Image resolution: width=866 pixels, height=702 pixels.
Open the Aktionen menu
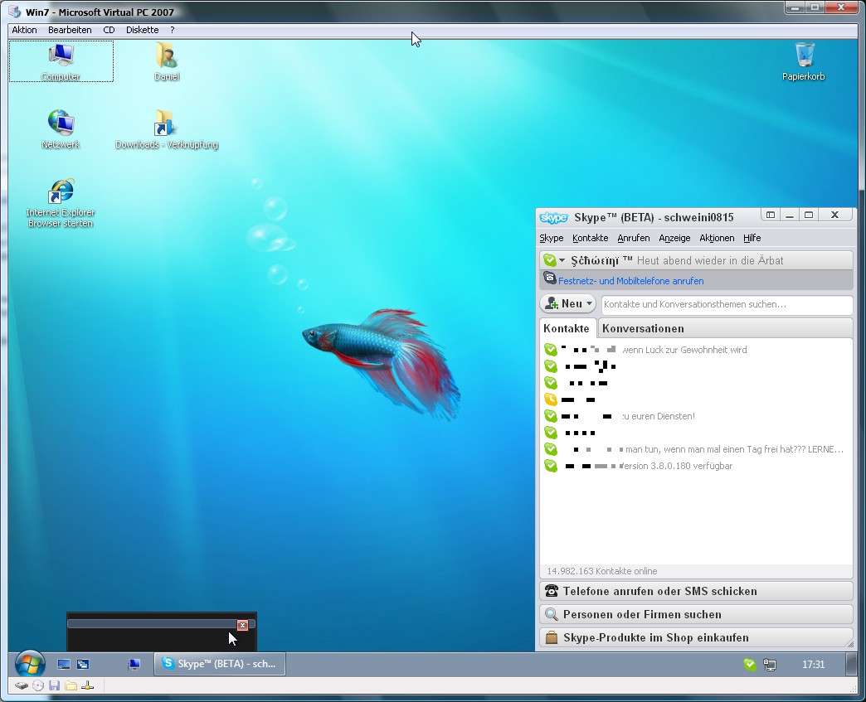coord(717,238)
